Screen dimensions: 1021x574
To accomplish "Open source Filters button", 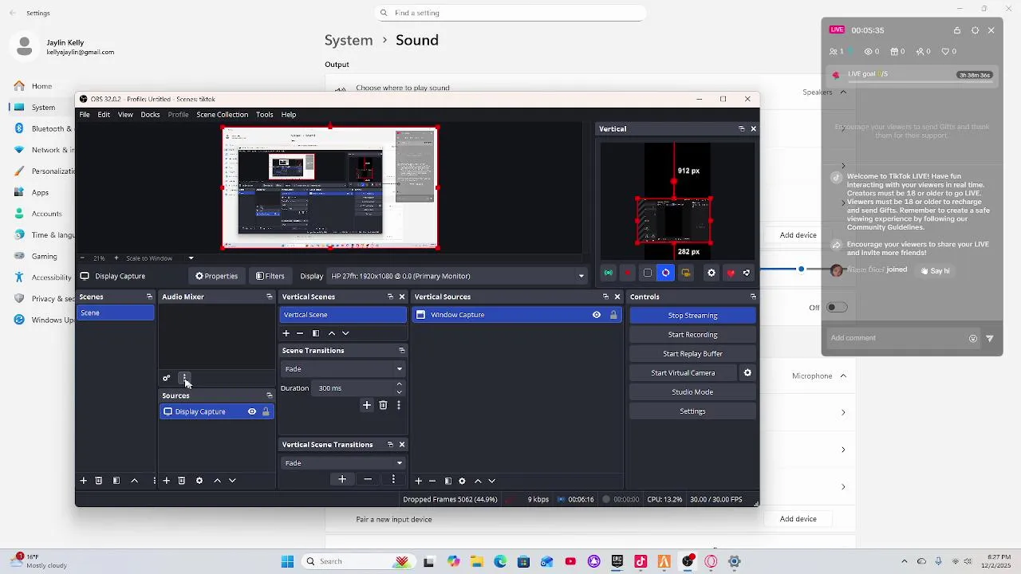I will pyautogui.click(x=270, y=276).
